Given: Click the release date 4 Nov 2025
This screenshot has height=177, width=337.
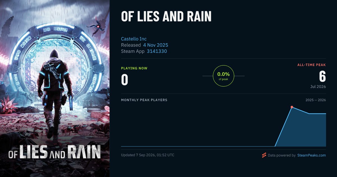Looking at the screenshot, I should (156, 45).
